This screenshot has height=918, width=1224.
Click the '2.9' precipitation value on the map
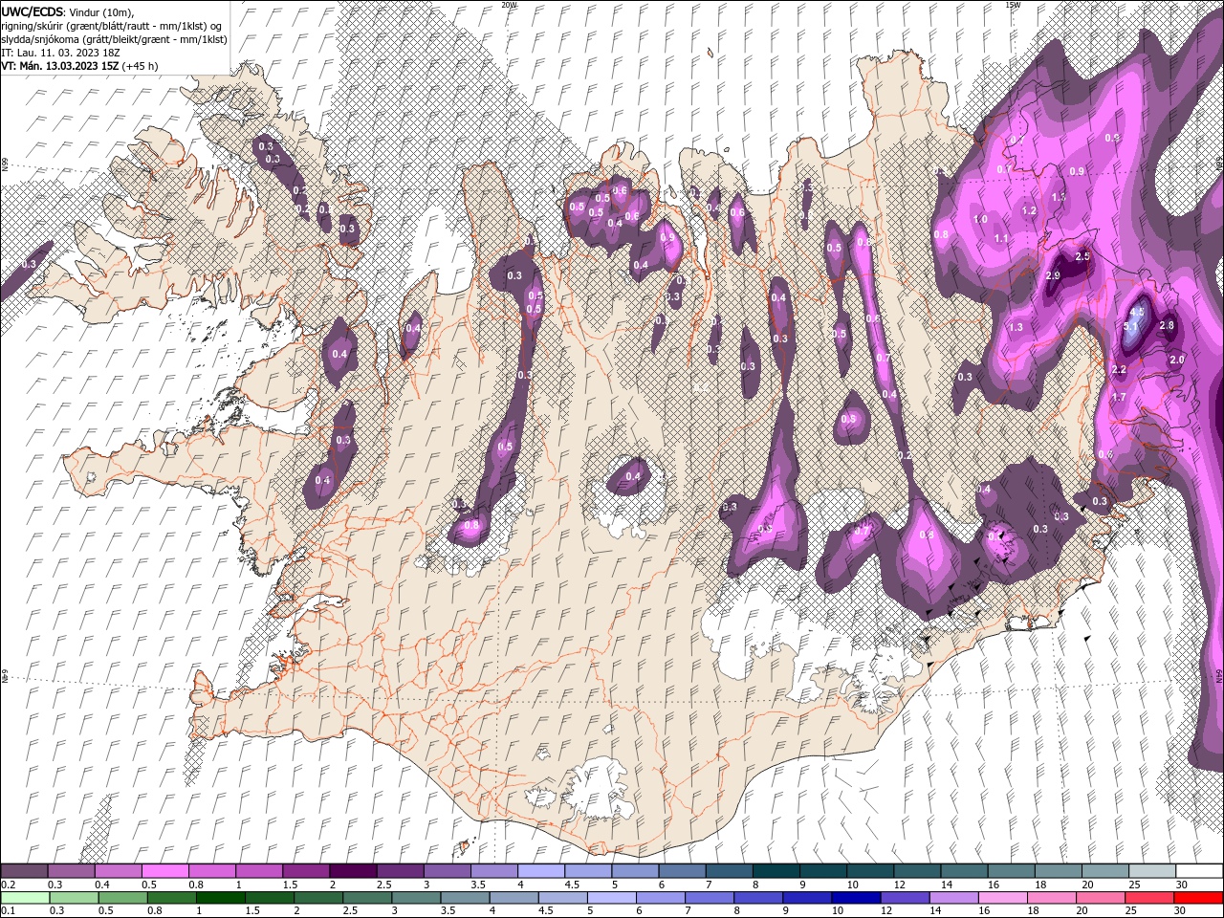(1053, 275)
